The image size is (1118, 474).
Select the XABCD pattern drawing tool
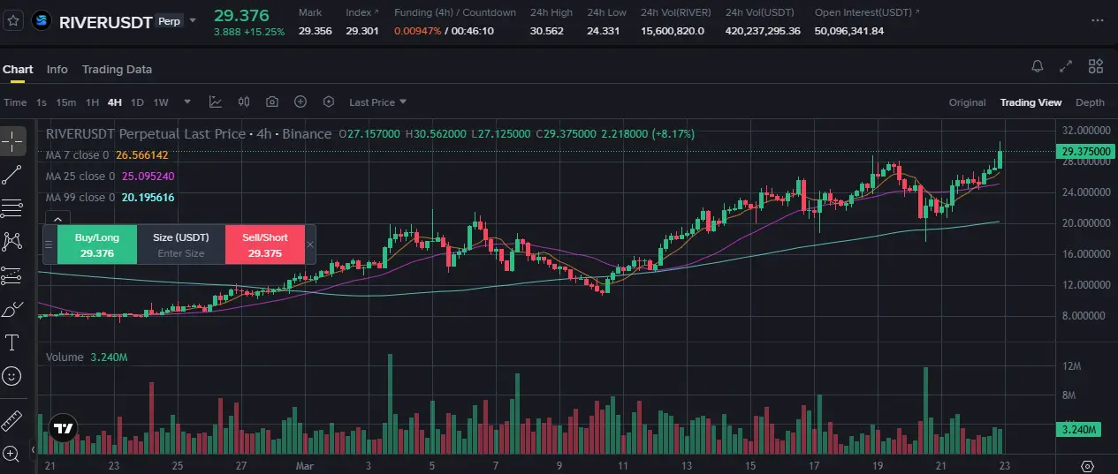12,241
